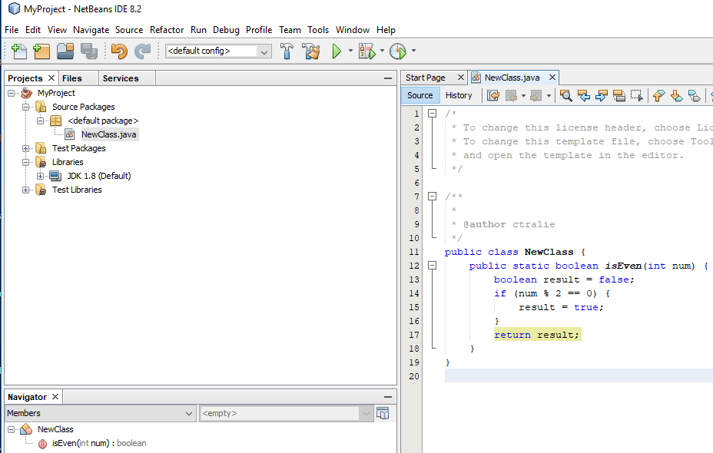Expand Test Libraries node
The width and height of the screenshot is (713, 453).
coord(26,190)
